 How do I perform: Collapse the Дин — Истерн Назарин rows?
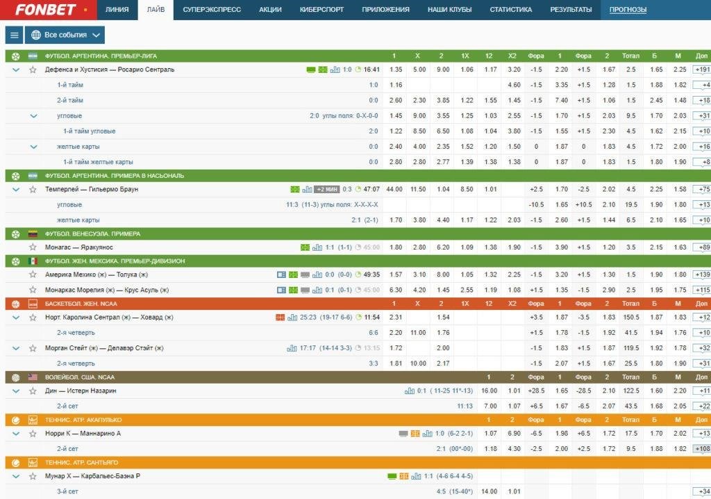pos(16,391)
